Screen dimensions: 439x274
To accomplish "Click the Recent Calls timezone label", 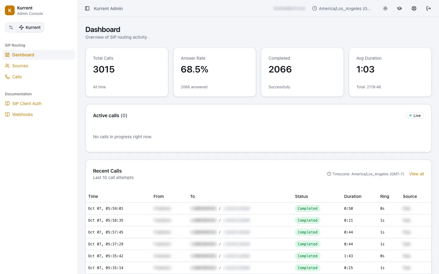I will [366, 174].
